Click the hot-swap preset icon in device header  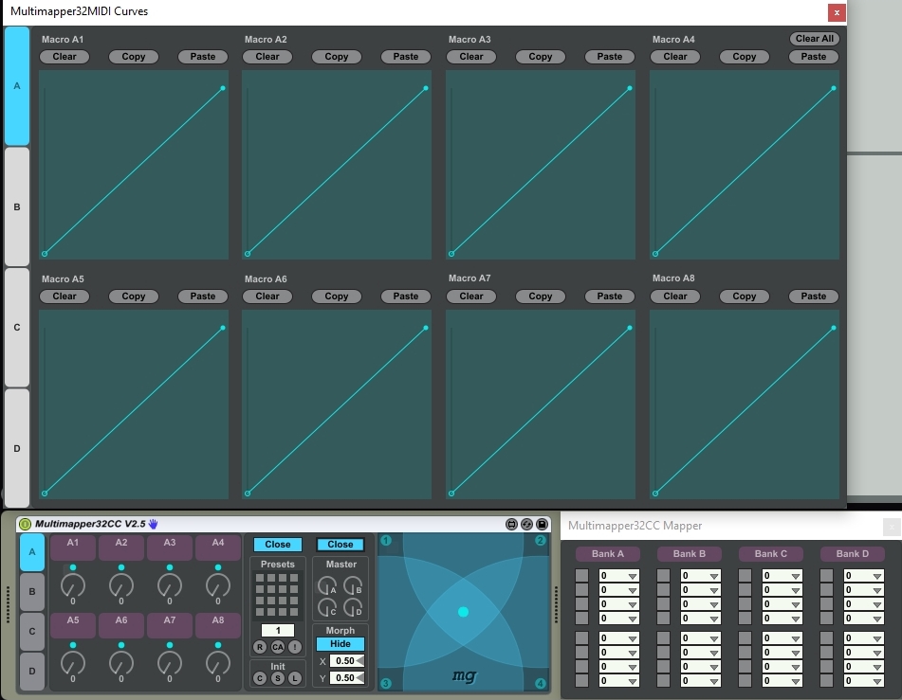[526, 524]
